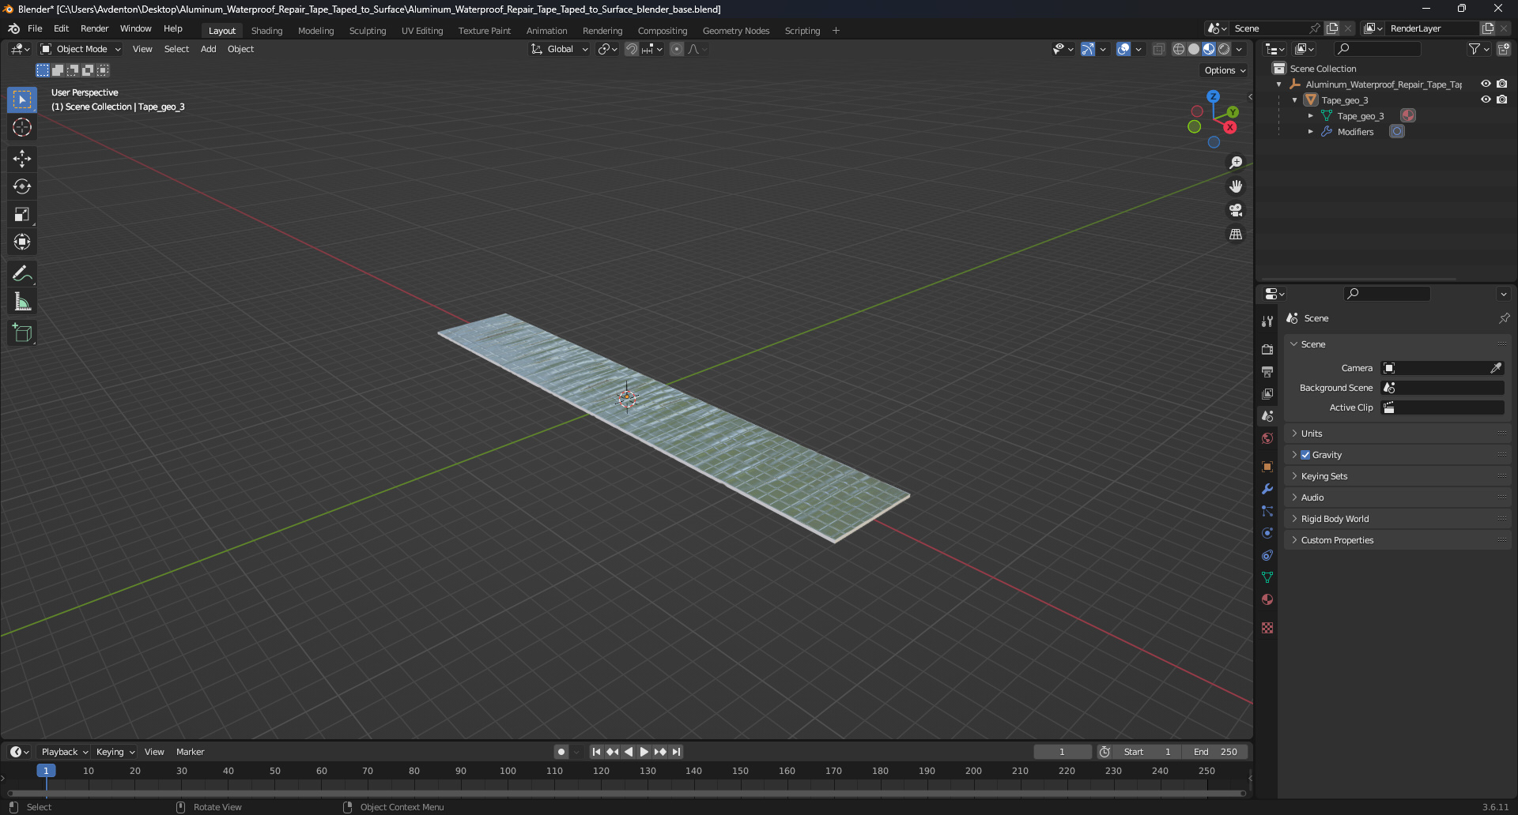Click the Camera selection field

pos(1442,368)
